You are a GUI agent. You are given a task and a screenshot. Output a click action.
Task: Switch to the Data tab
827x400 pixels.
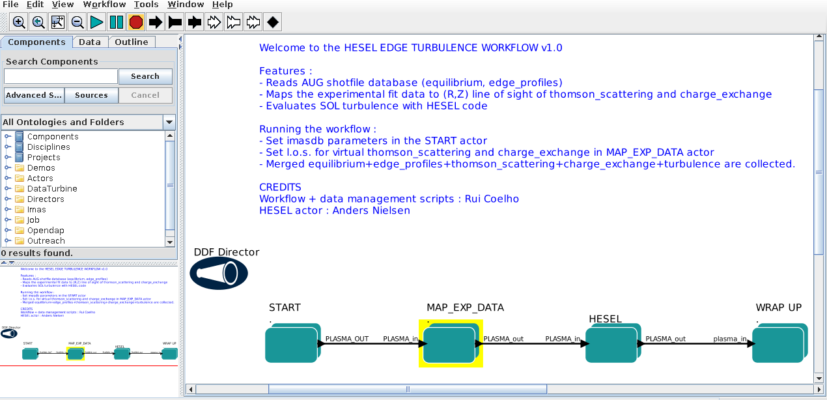tap(90, 42)
